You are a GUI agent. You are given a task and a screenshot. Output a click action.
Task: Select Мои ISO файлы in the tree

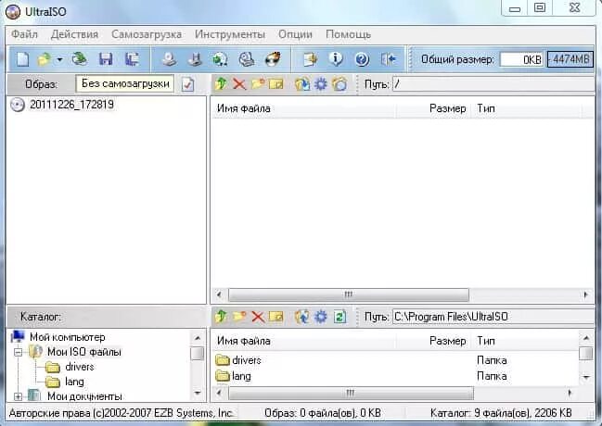(84, 352)
